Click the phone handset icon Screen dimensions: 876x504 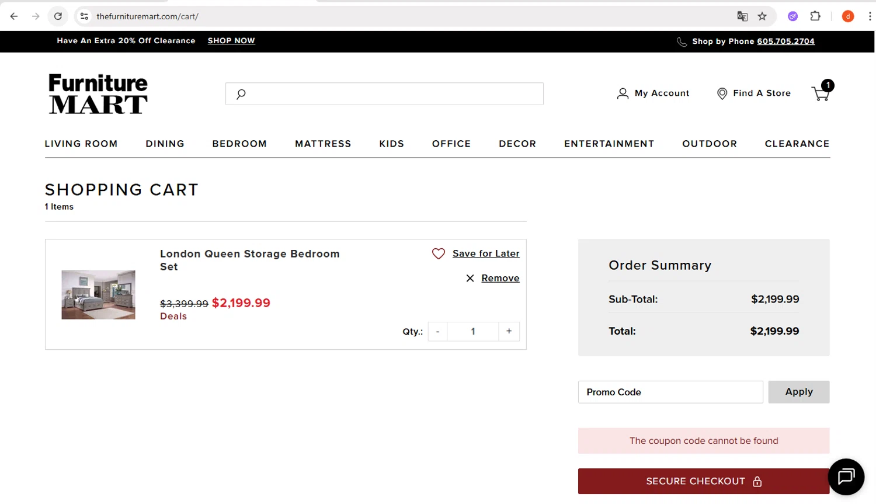point(682,42)
